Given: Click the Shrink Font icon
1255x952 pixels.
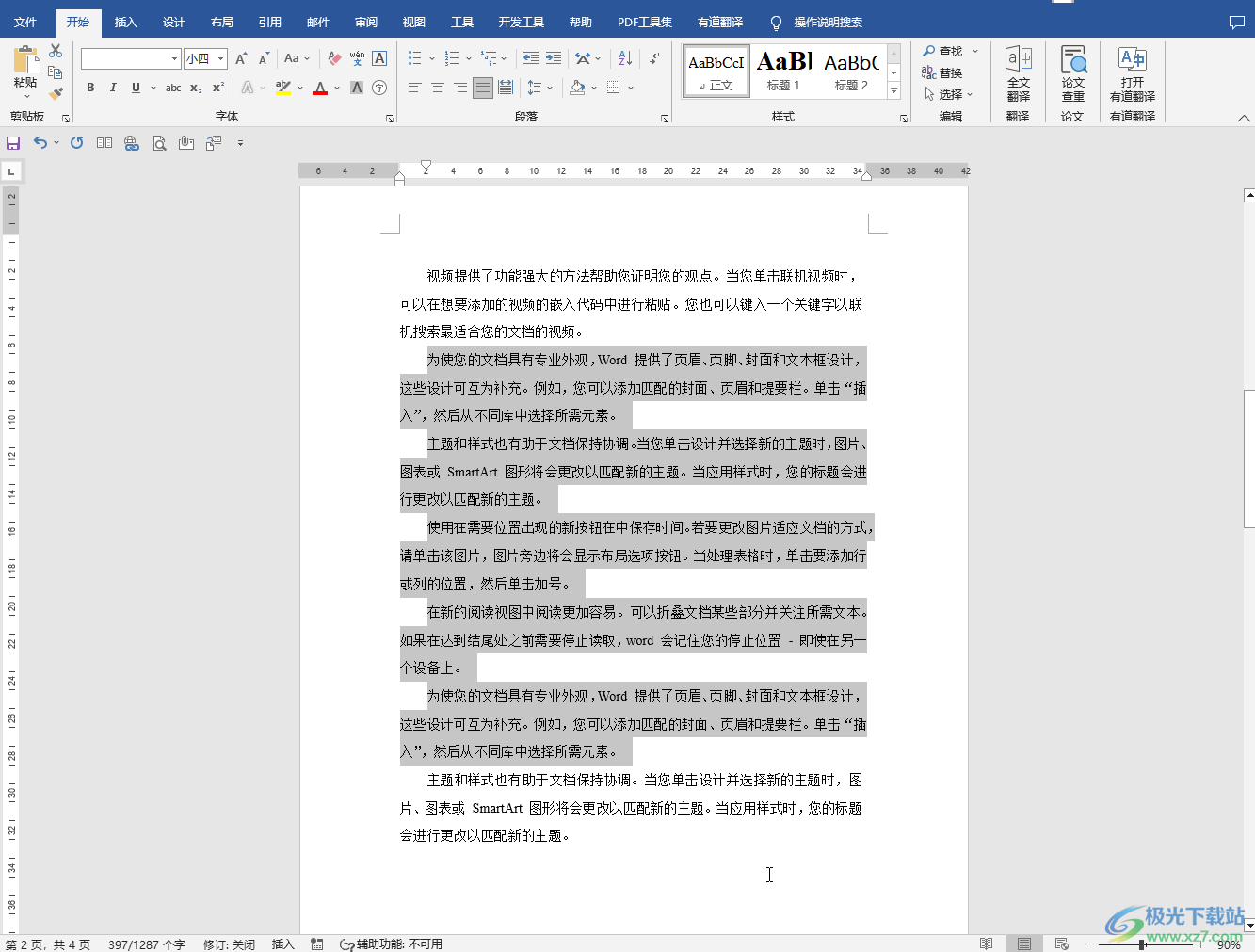Looking at the screenshot, I should point(265,59).
